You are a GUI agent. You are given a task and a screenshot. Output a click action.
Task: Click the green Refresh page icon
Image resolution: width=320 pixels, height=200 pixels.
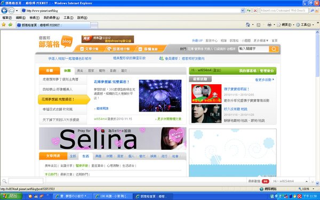249,11
